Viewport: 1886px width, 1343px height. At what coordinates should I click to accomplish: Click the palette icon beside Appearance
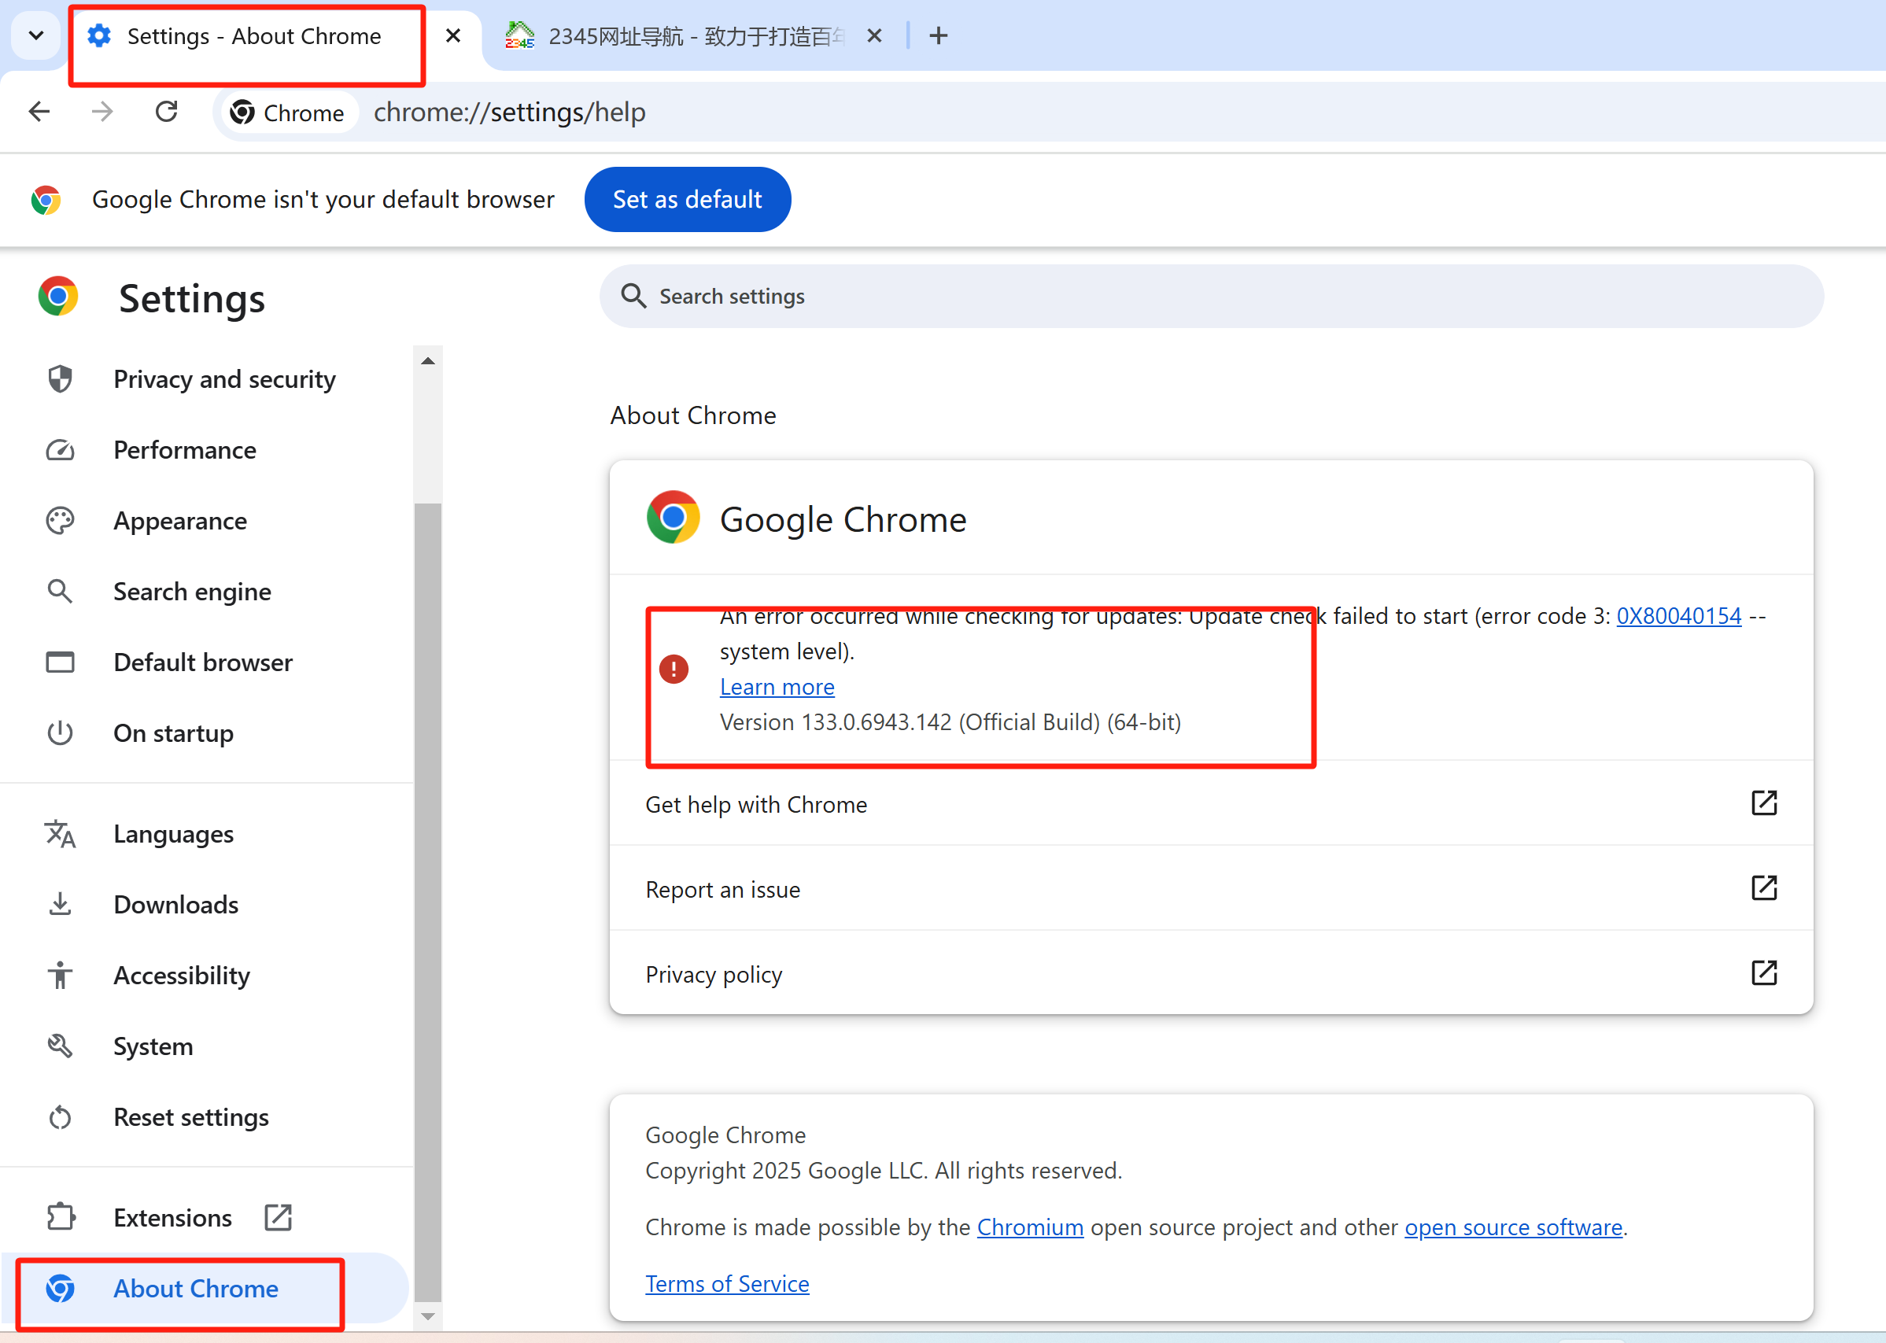tap(60, 521)
